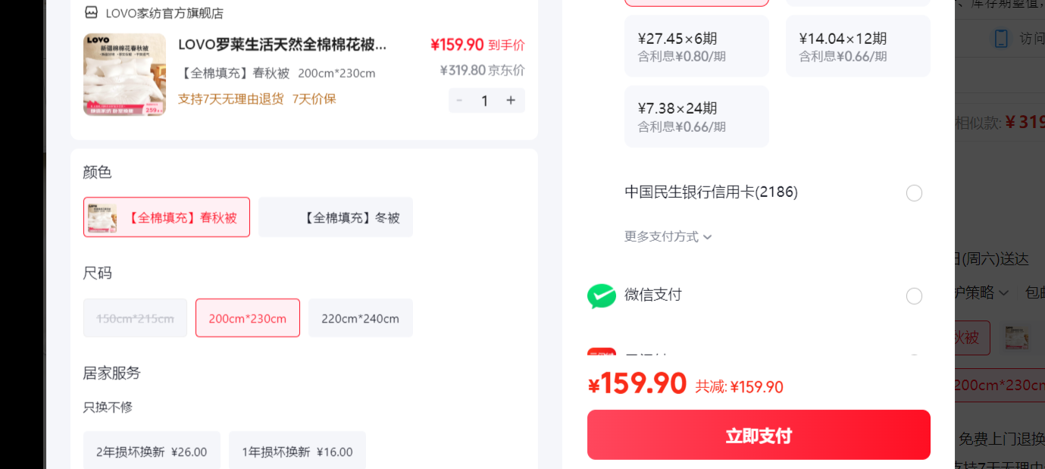Select the 【全棉填充】冬被 color option
The height and width of the screenshot is (469, 1045).
click(x=336, y=217)
